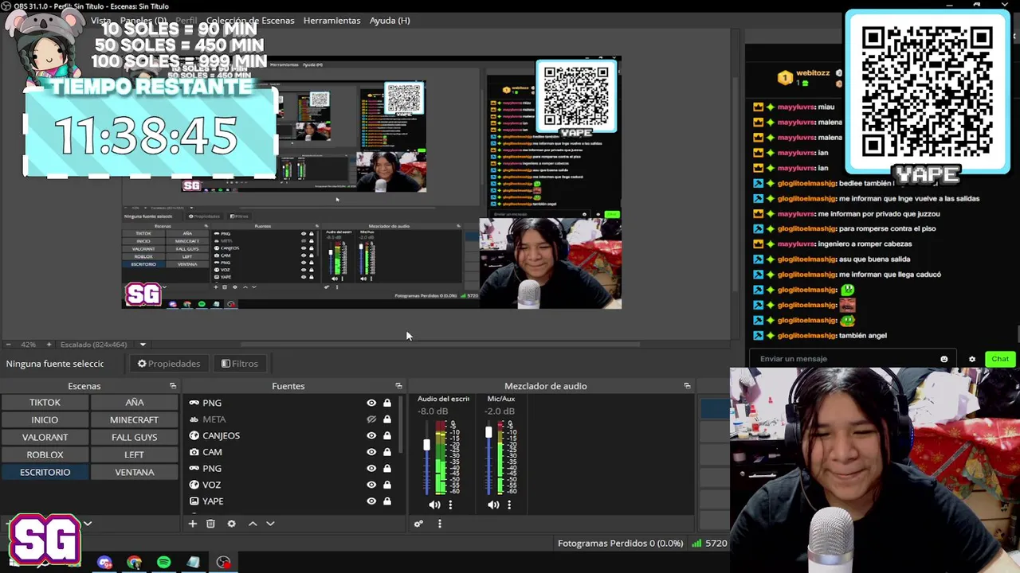
Task: Unlock the VOZ source
Action: tap(387, 485)
